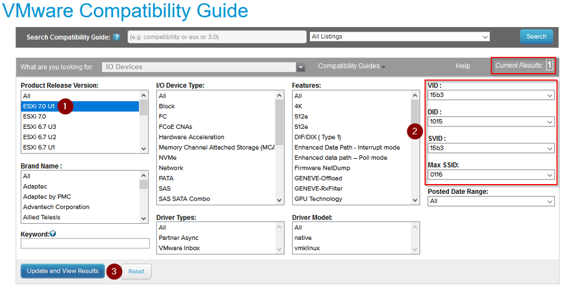The image size is (563, 287).
Task: Select Firmware NetDump feature
Action: (x=352, y=168)
